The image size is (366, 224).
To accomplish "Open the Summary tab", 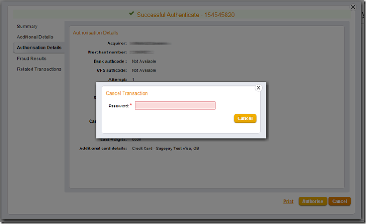I will (27, 27).
